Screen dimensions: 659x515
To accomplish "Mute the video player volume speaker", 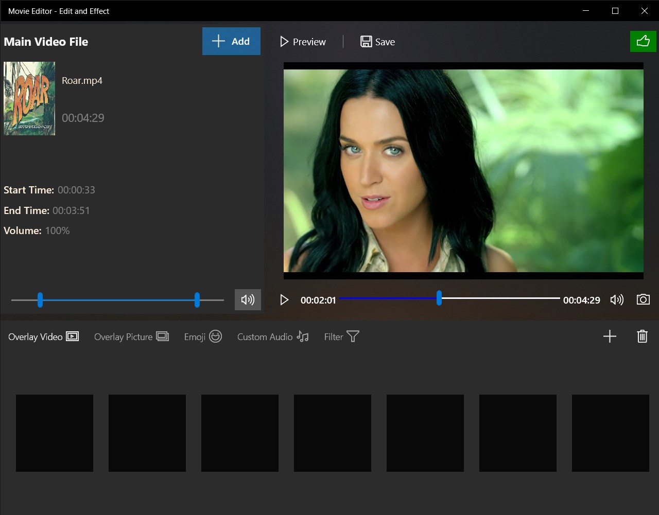I will 617,299.
